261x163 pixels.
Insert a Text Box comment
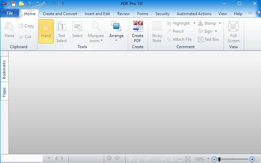[209, 39]
